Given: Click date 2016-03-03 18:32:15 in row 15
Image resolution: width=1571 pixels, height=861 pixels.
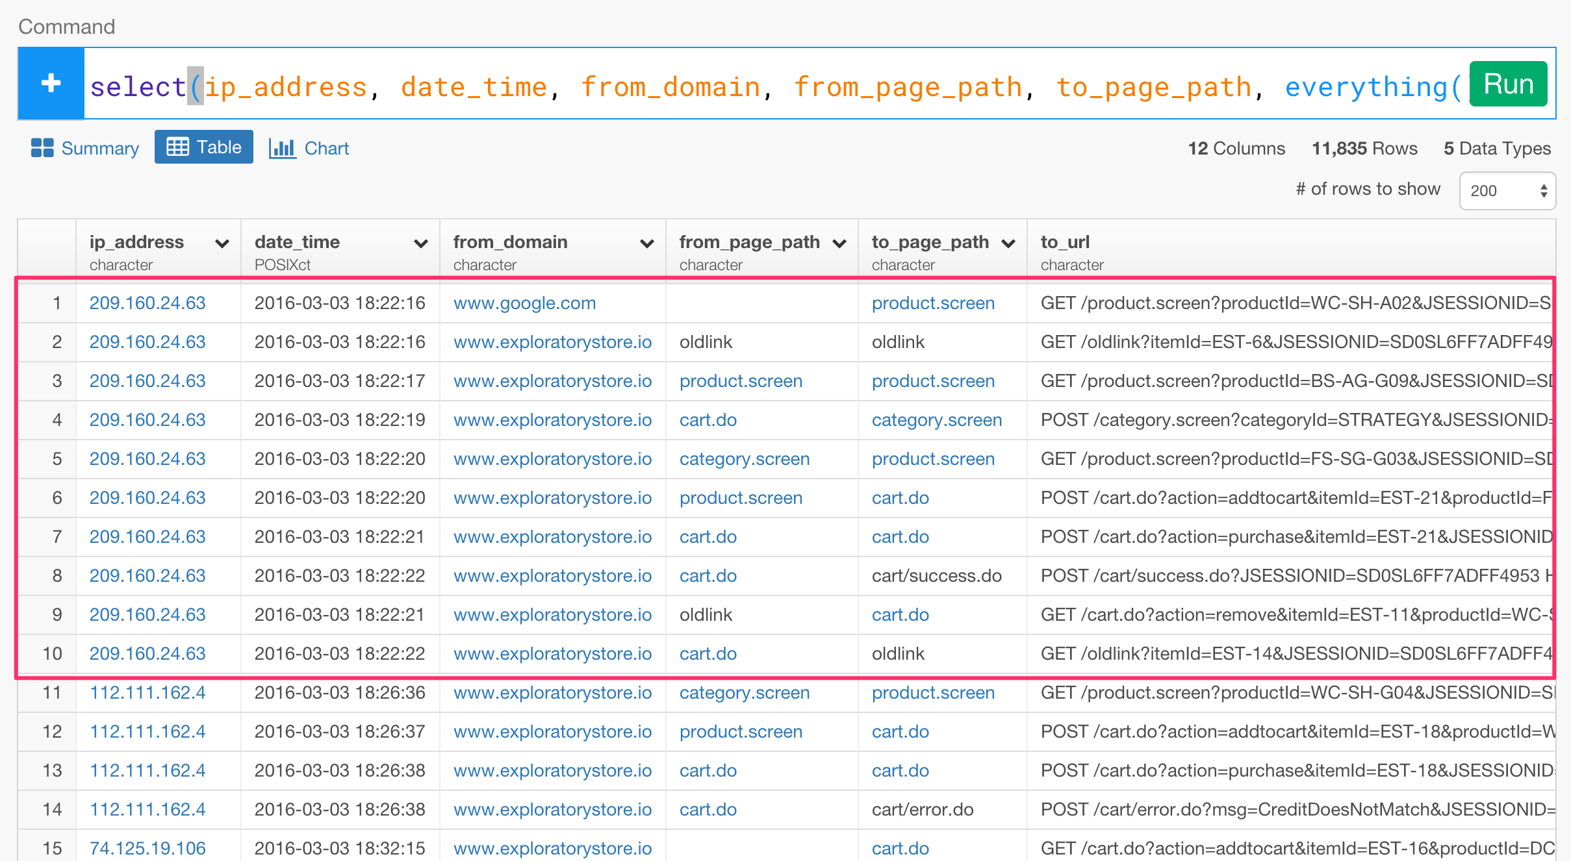Looking at the screenshot, I should (x=340, y=849).
